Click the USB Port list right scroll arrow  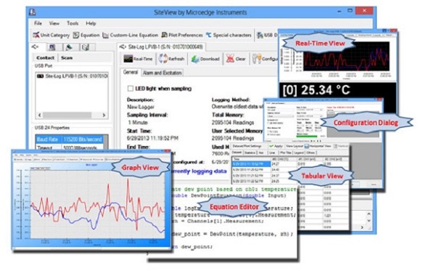(104, 115)
